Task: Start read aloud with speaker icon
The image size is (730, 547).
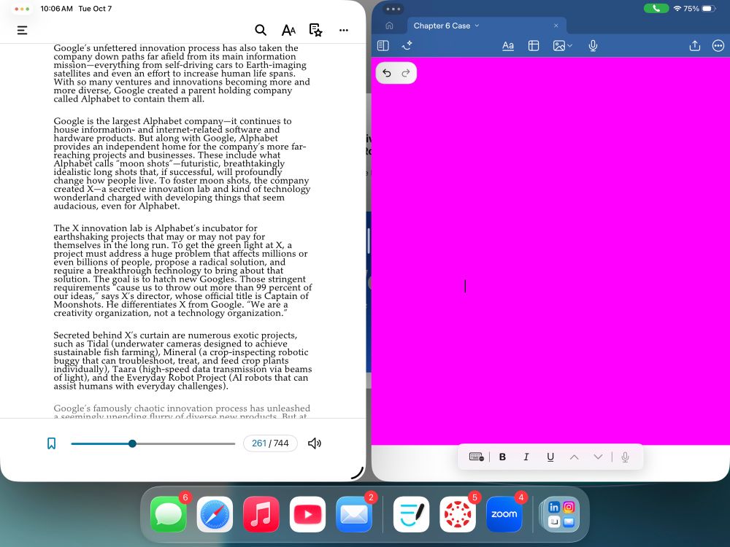Action: [x=315, y=443]
